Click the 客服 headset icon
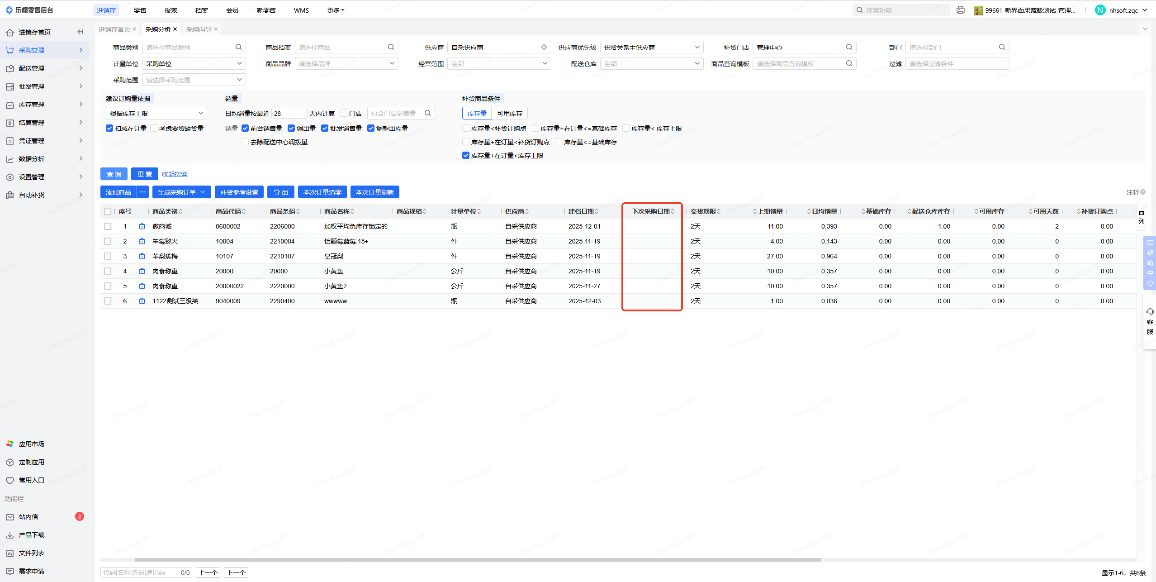This screenshot has height=582, width=1156. [x=1150, y=312]
